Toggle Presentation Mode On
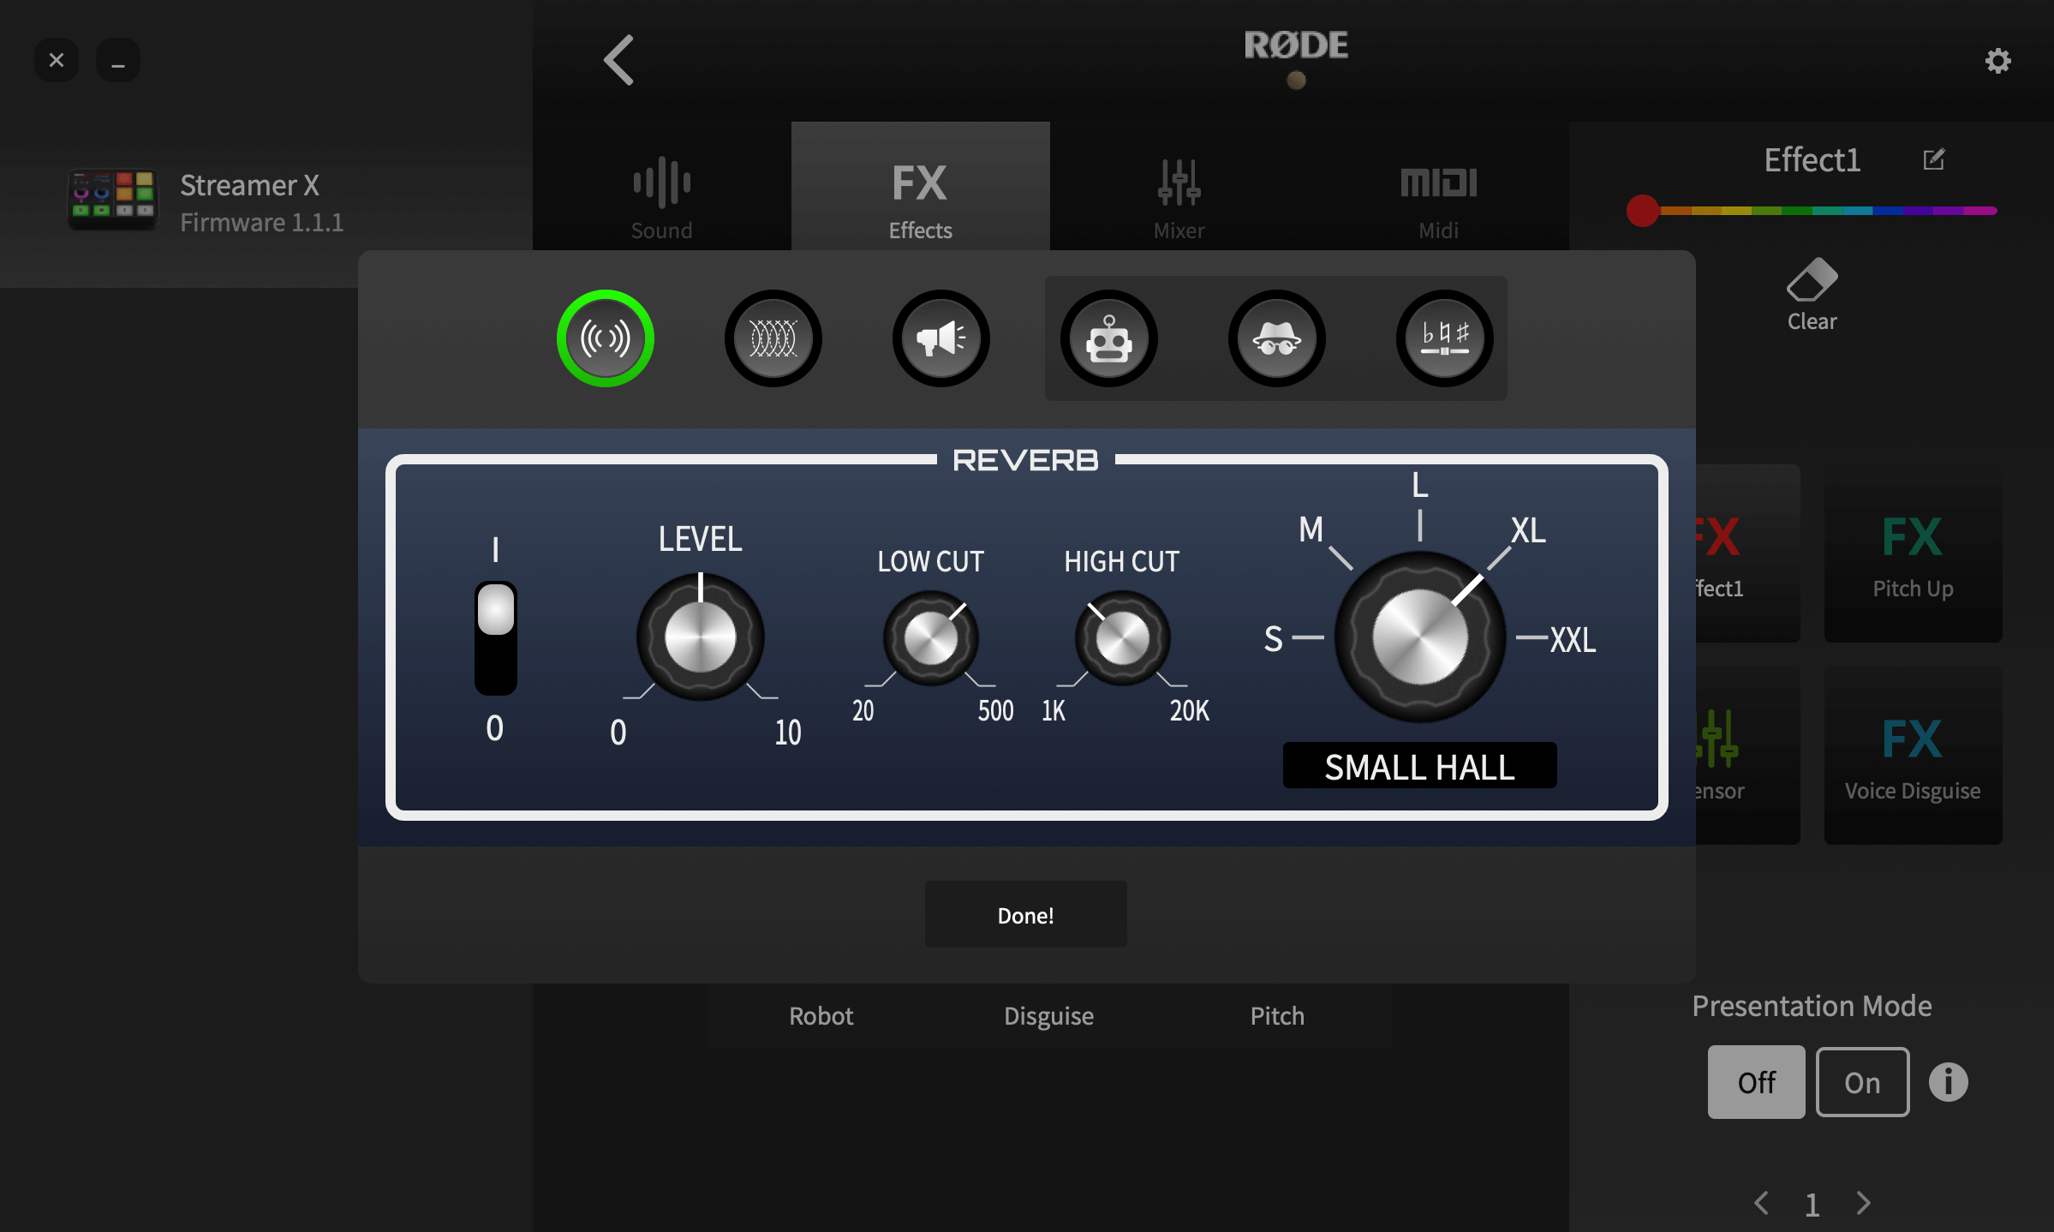The width and height of the screenshot is (2054, 1232). [x=1862, y=1081]
